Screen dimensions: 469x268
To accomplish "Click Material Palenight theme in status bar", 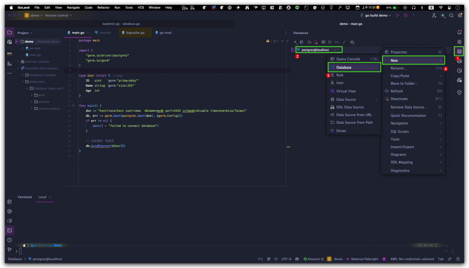I will coord(362,259).
